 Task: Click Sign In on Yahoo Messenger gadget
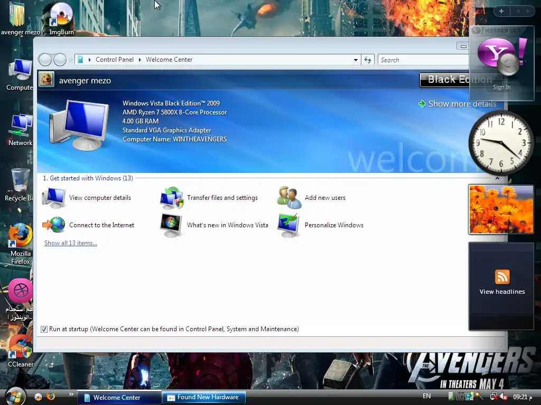click(x=501, y=87)
